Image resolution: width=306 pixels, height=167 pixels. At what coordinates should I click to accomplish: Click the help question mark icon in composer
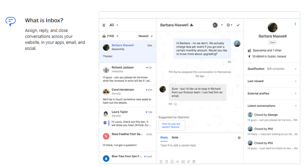point(239,138)
